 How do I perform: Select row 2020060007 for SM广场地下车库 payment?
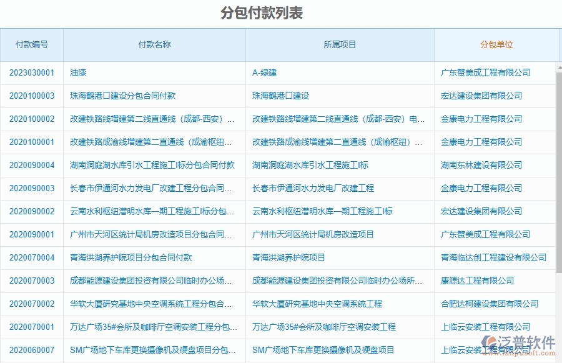click(31, 350)
